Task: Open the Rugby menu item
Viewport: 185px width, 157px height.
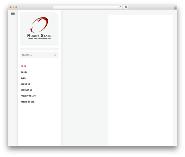Action: point(24,72)
